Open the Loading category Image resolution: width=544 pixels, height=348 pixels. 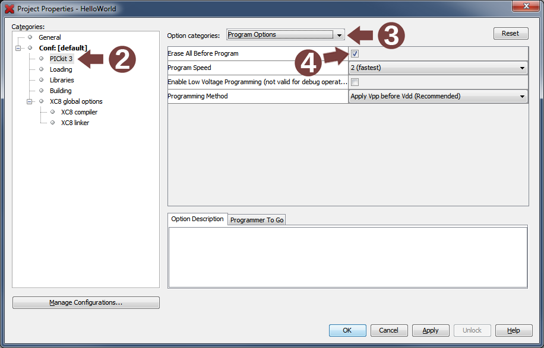(61, 69)
